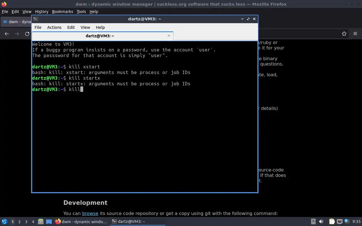Select the dwm tab in Firefox
Screen dimensions: 362x226
pos(16,22)
